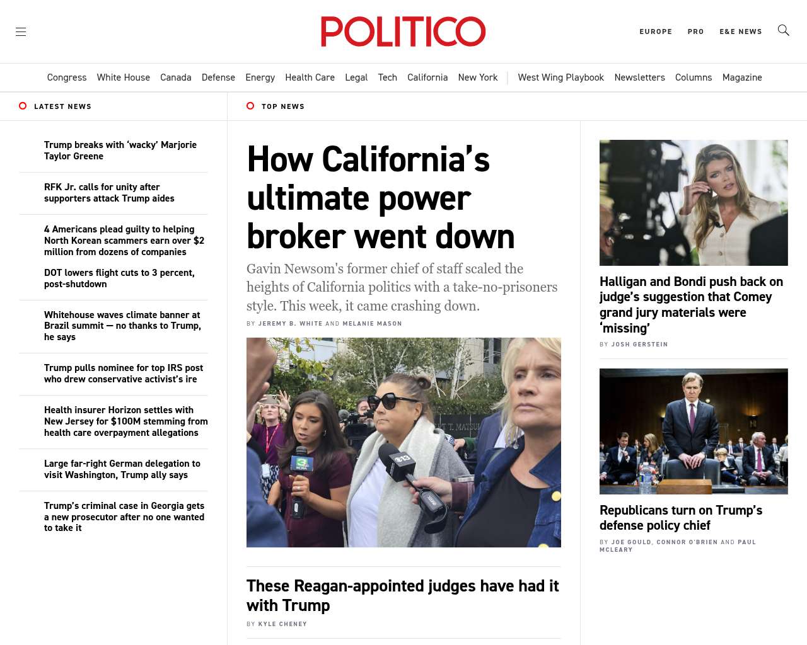Image resolution: width=807 pixels, height=645 pixels.
Task: Select the White House nav item
Action: 124,77
